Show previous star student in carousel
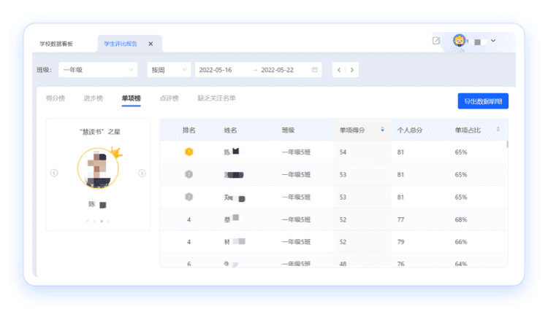The width and height of the screenshot is (548, 309). [x=54, y=173]
